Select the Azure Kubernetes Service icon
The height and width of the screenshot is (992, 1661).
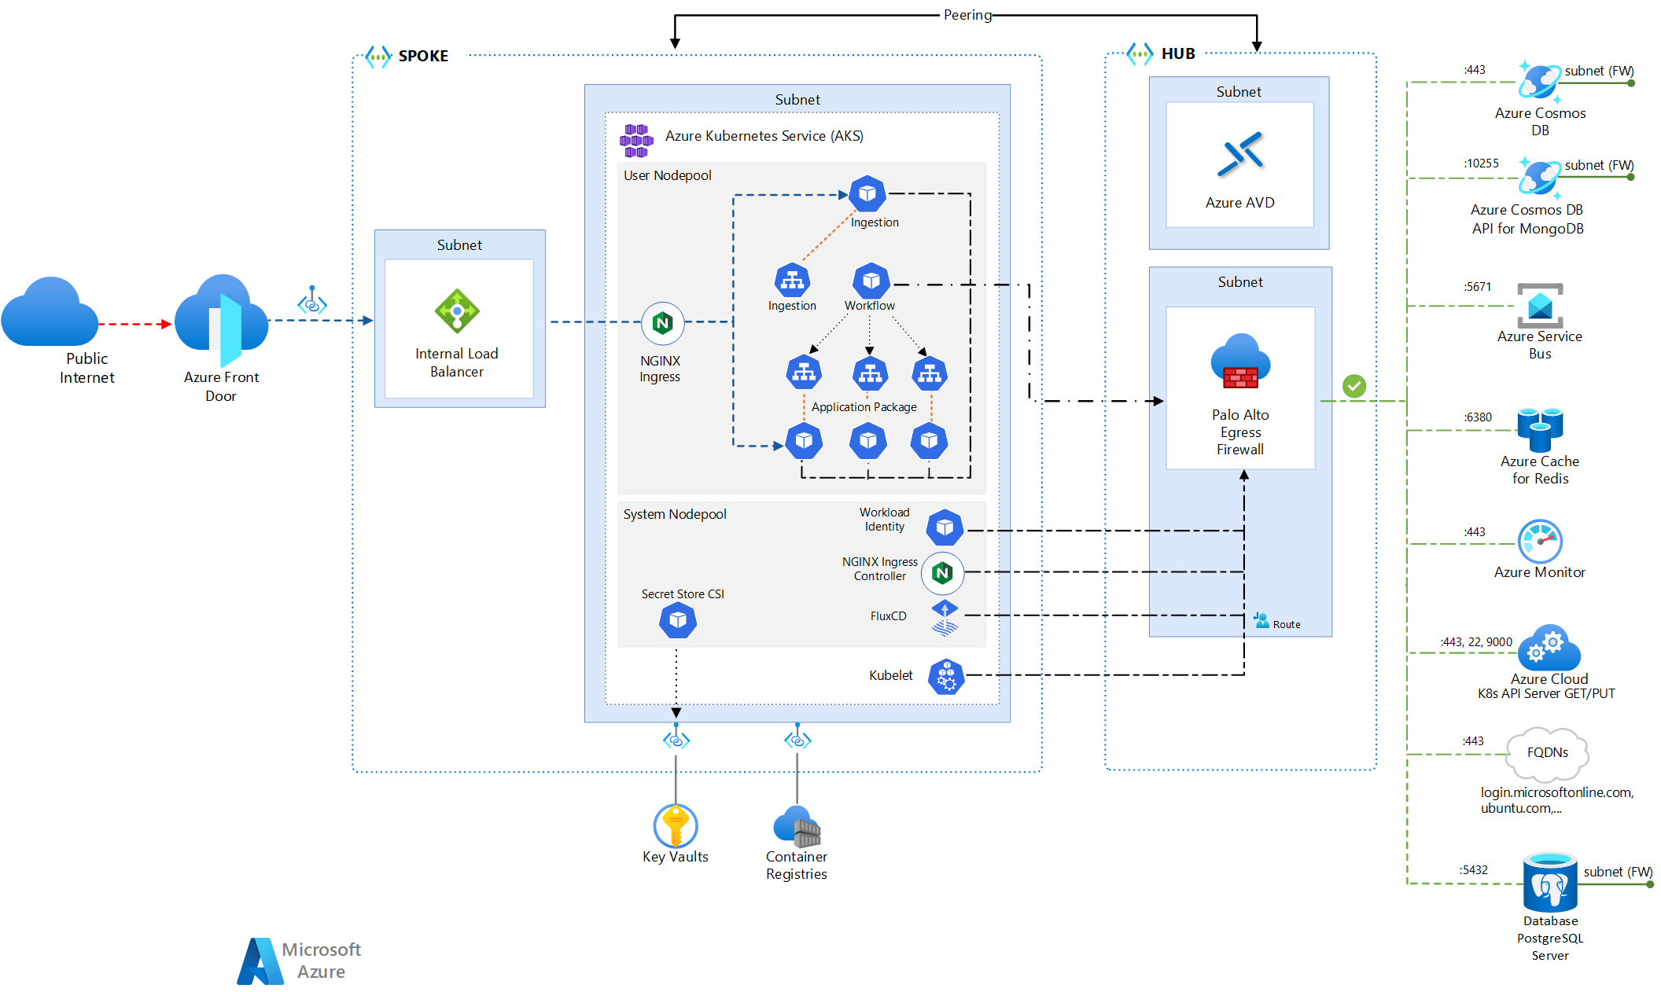636,140
